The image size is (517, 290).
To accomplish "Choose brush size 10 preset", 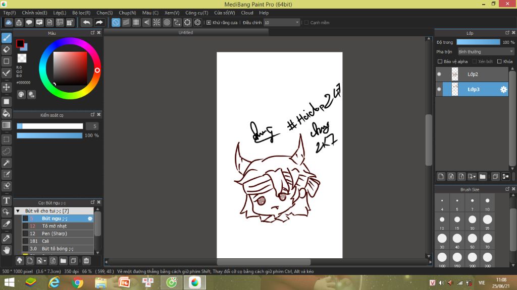I will [487, 203].
